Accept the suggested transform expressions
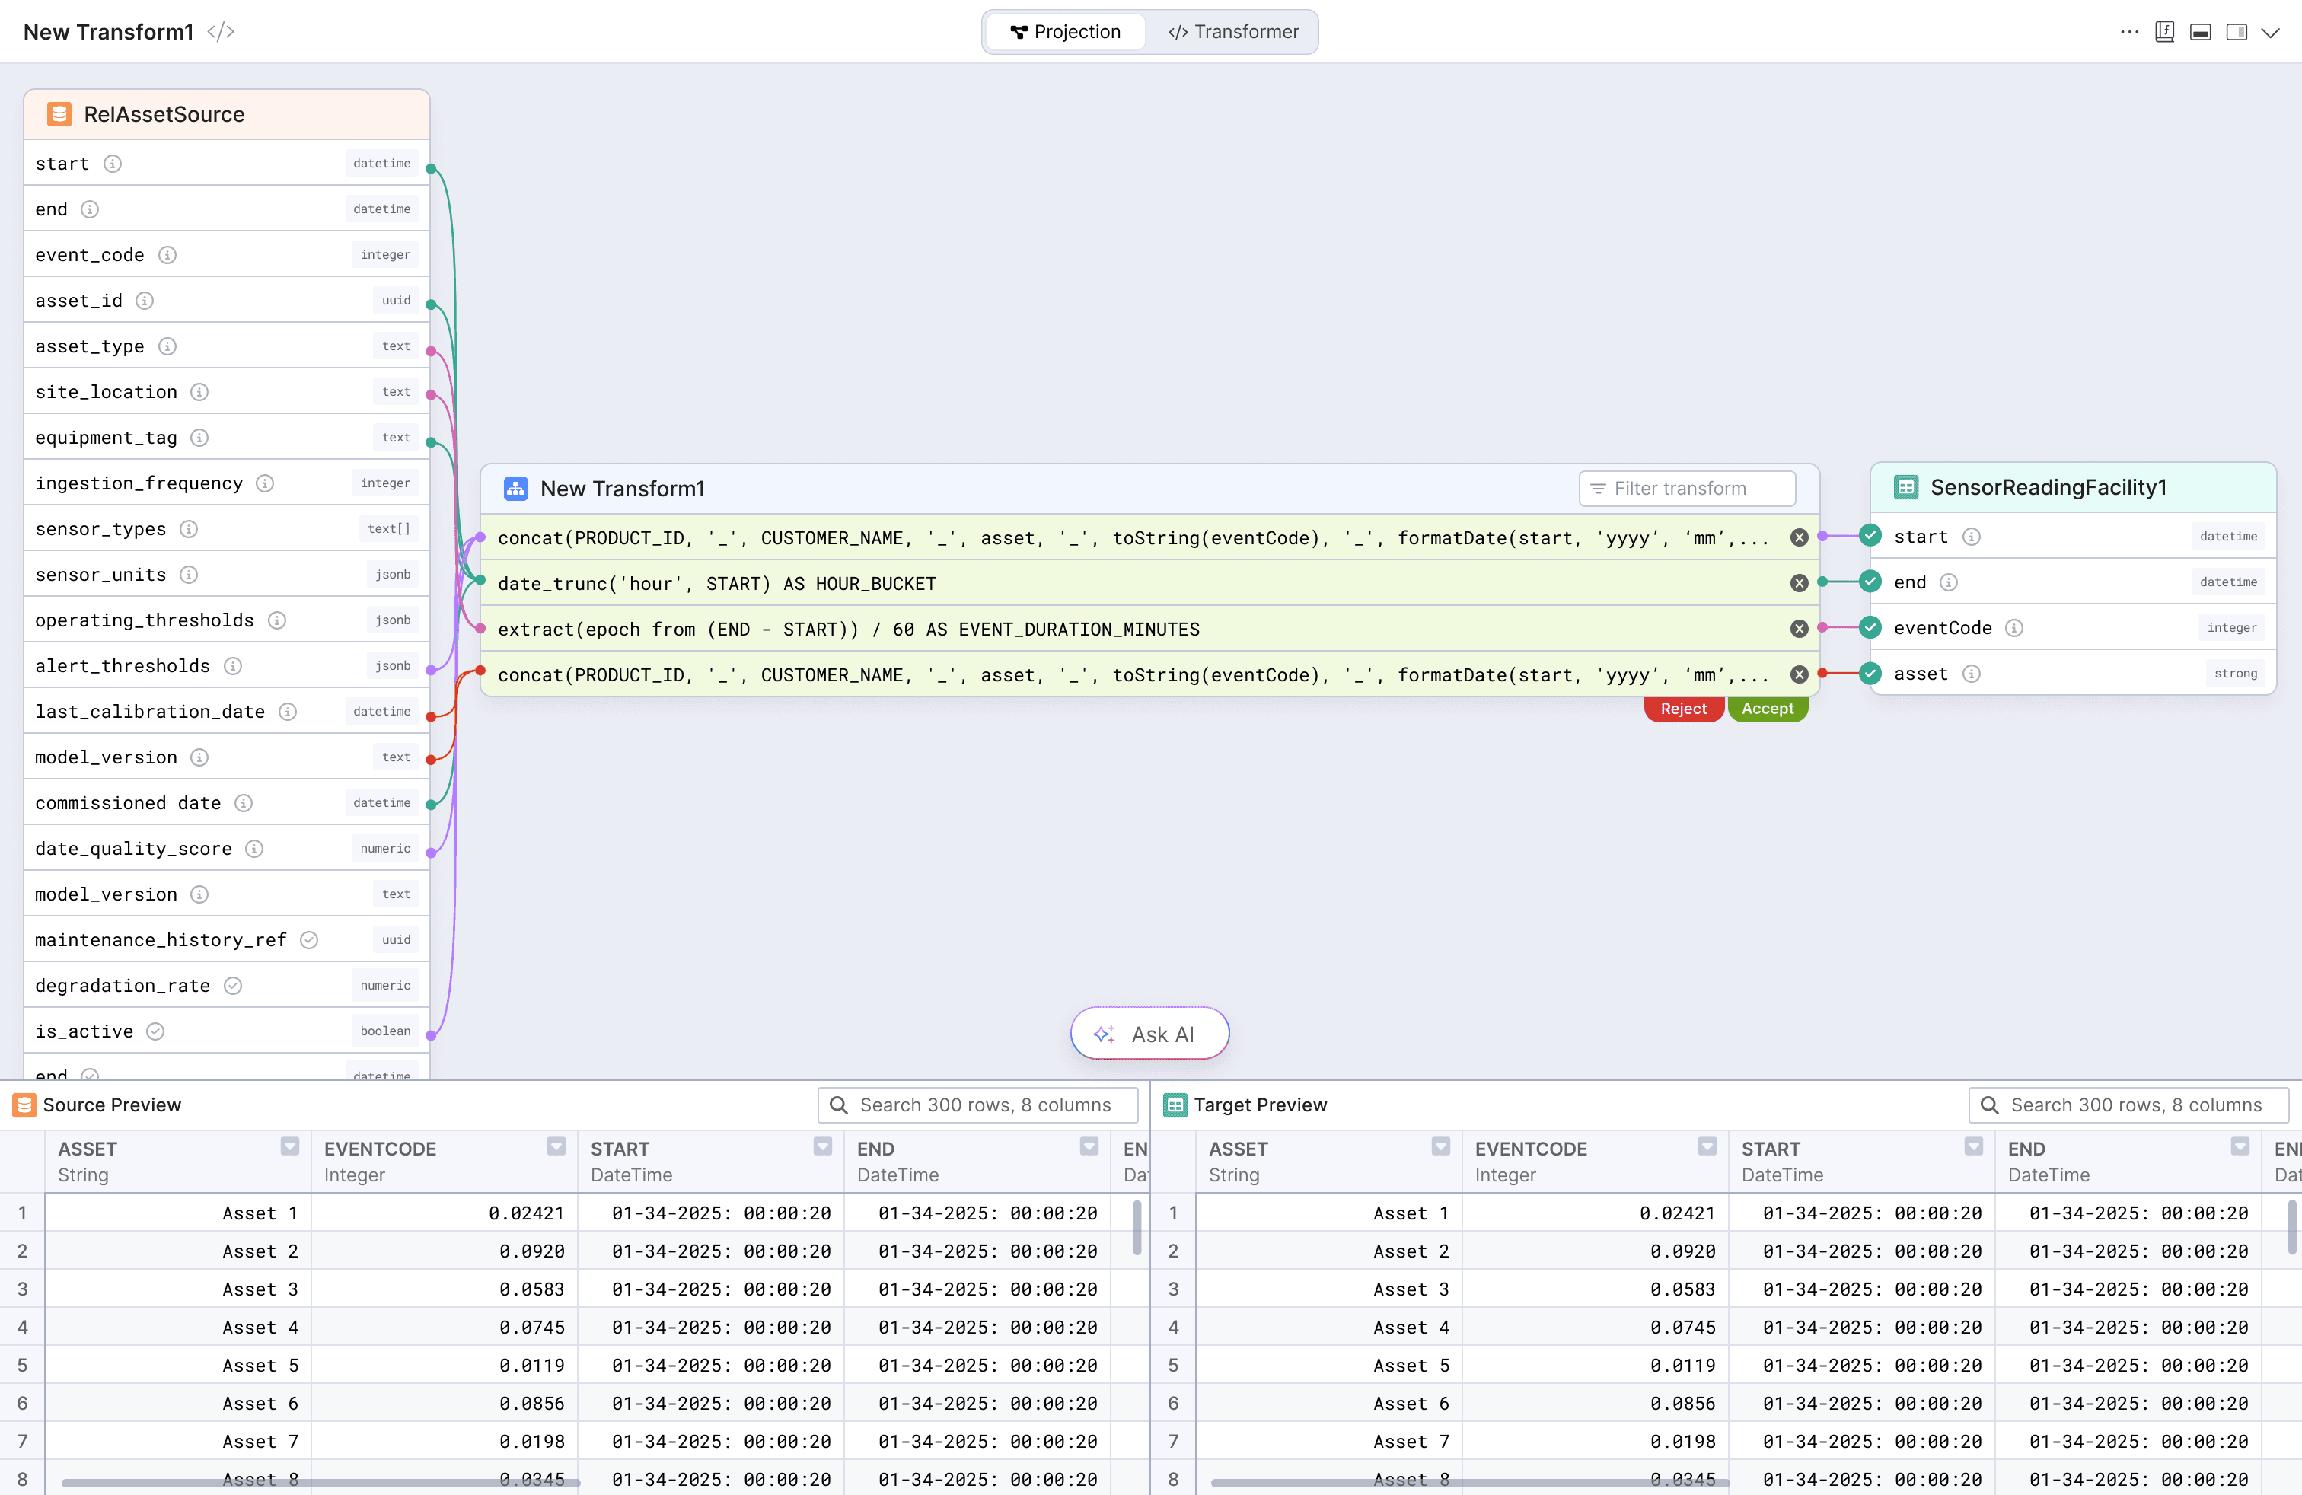The height and width of the screenshot is (1495, 2302). [x=1767, y=708]
